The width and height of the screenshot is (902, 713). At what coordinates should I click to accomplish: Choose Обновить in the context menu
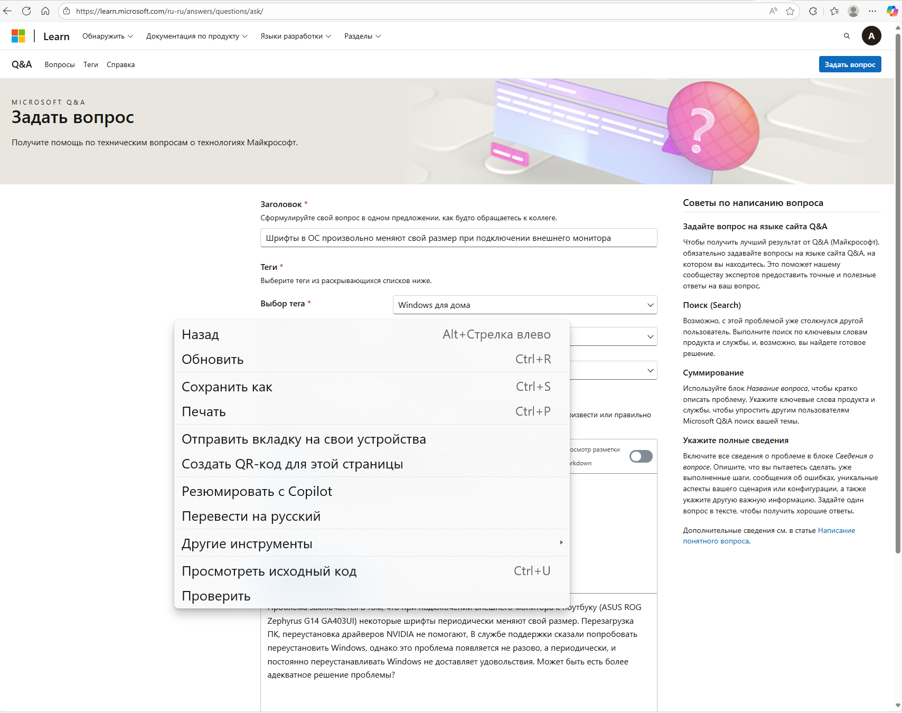[372, 359]
